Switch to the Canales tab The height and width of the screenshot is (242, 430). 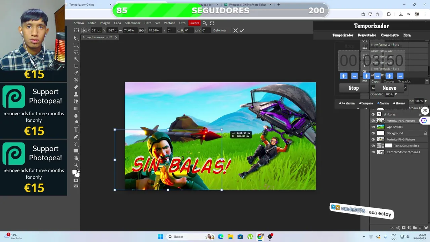389,81
